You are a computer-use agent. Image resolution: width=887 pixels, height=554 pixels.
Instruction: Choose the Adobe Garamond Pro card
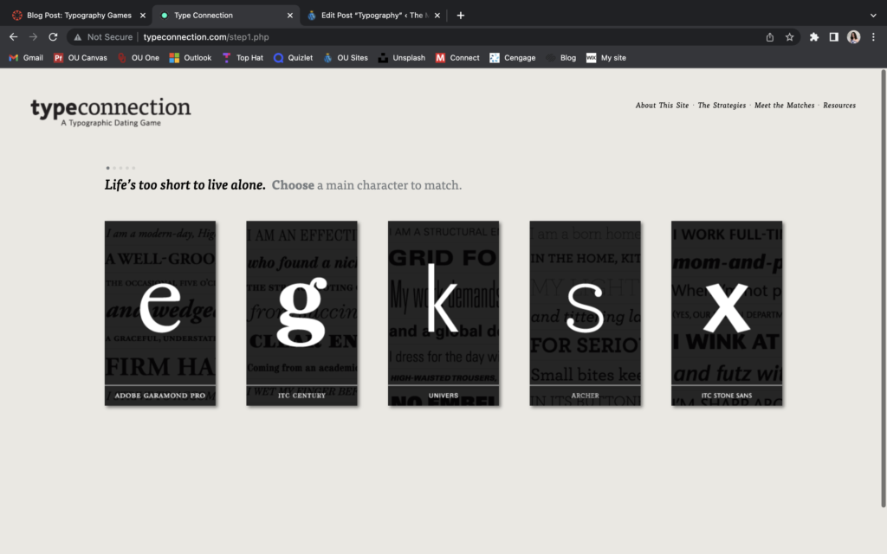pos(160,313)
